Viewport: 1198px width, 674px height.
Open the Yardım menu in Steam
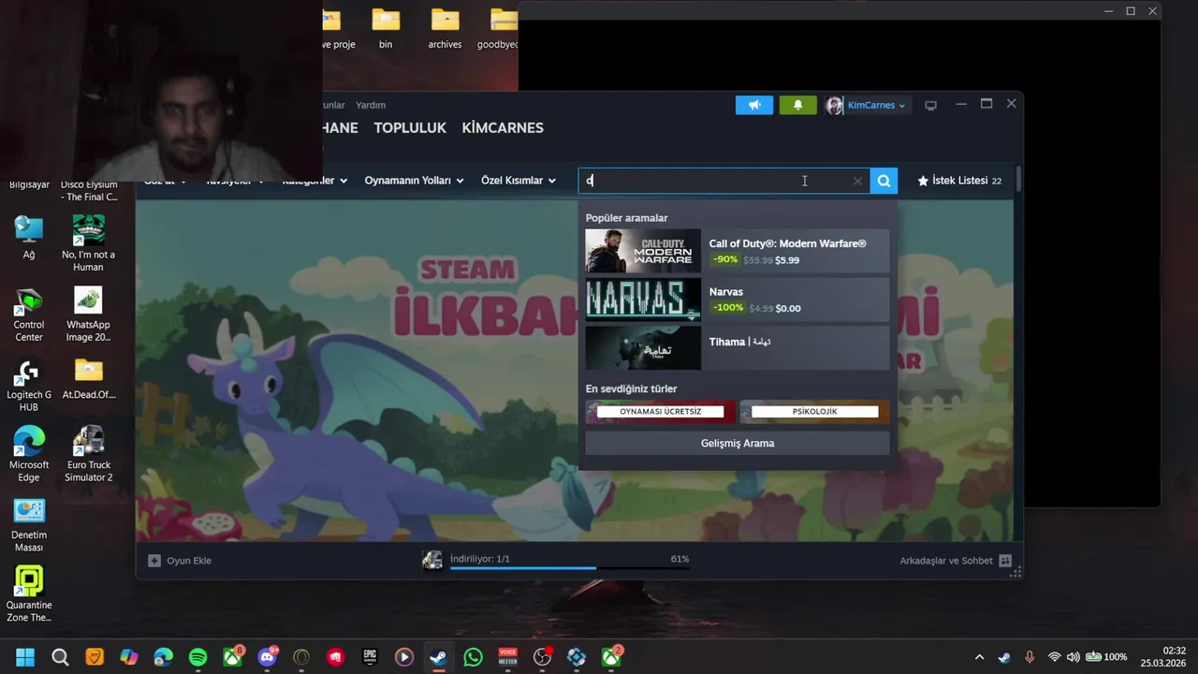[371, 105]
